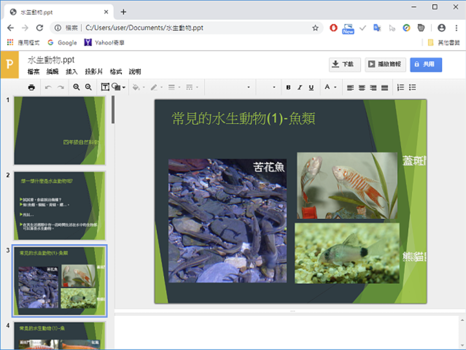Go back in browser
466x350 pixels.
click(11, 28)
